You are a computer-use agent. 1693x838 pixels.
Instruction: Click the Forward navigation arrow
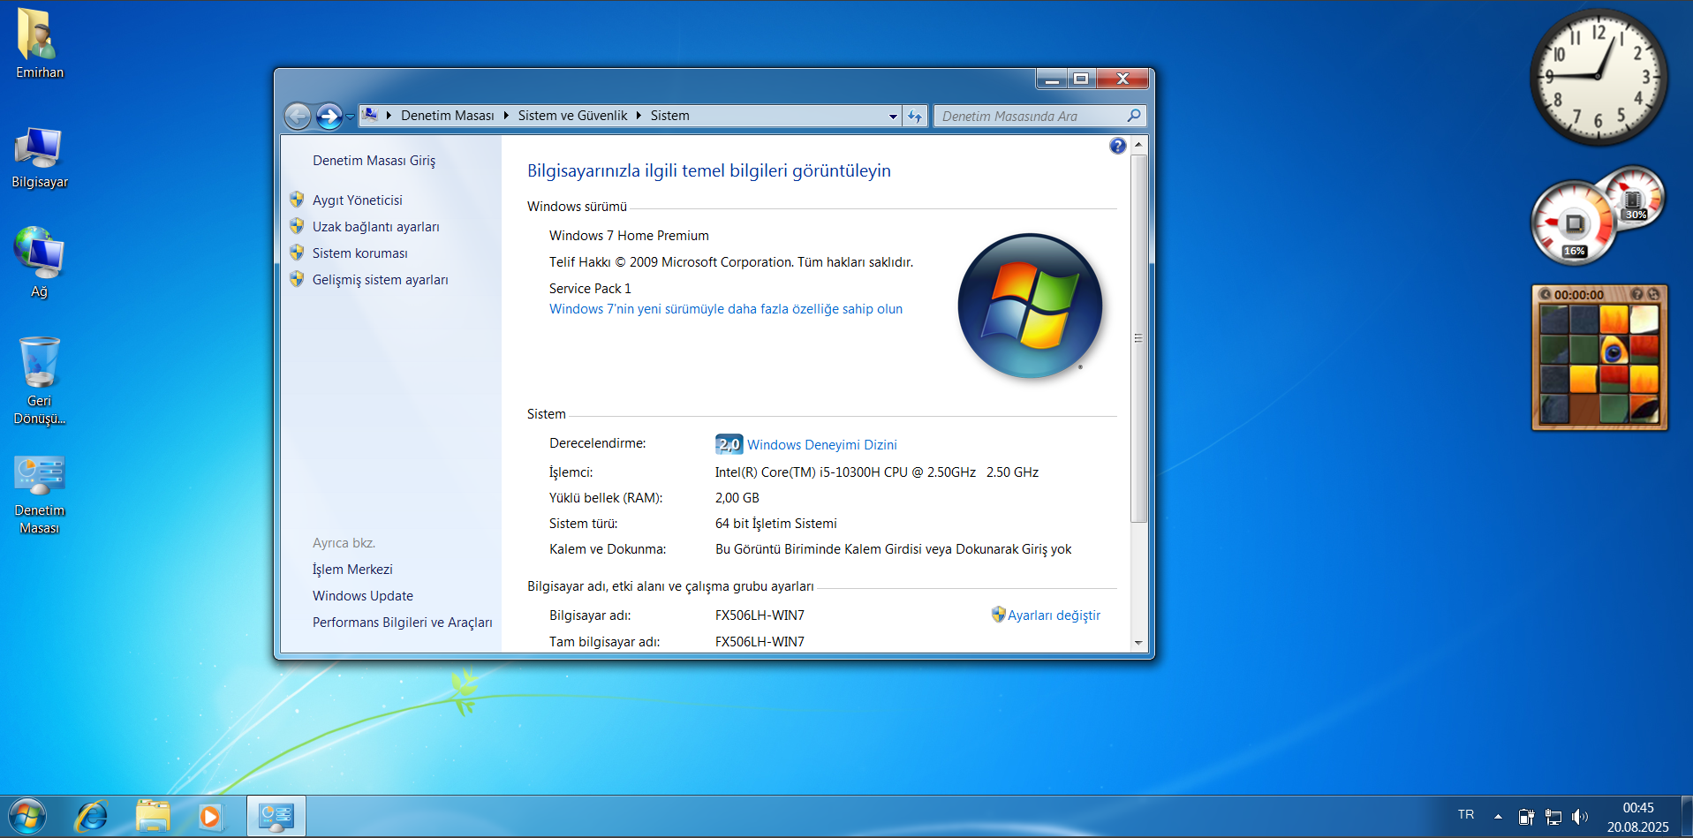tap(329, 116)
